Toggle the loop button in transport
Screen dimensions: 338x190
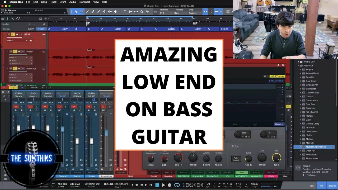click(177, 185)
